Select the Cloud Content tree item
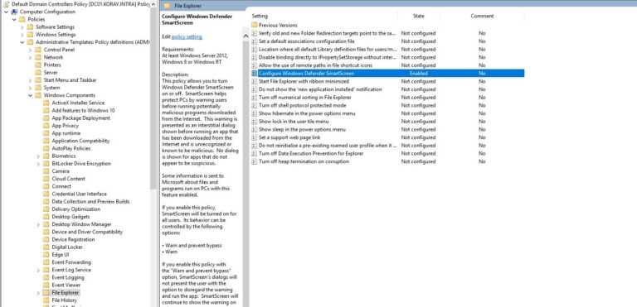Screen dimensions: 637x307 click(x=68, y=179)
